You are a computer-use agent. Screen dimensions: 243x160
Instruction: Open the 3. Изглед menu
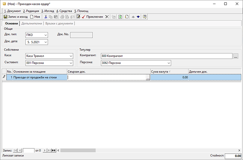tap(48, 11)
